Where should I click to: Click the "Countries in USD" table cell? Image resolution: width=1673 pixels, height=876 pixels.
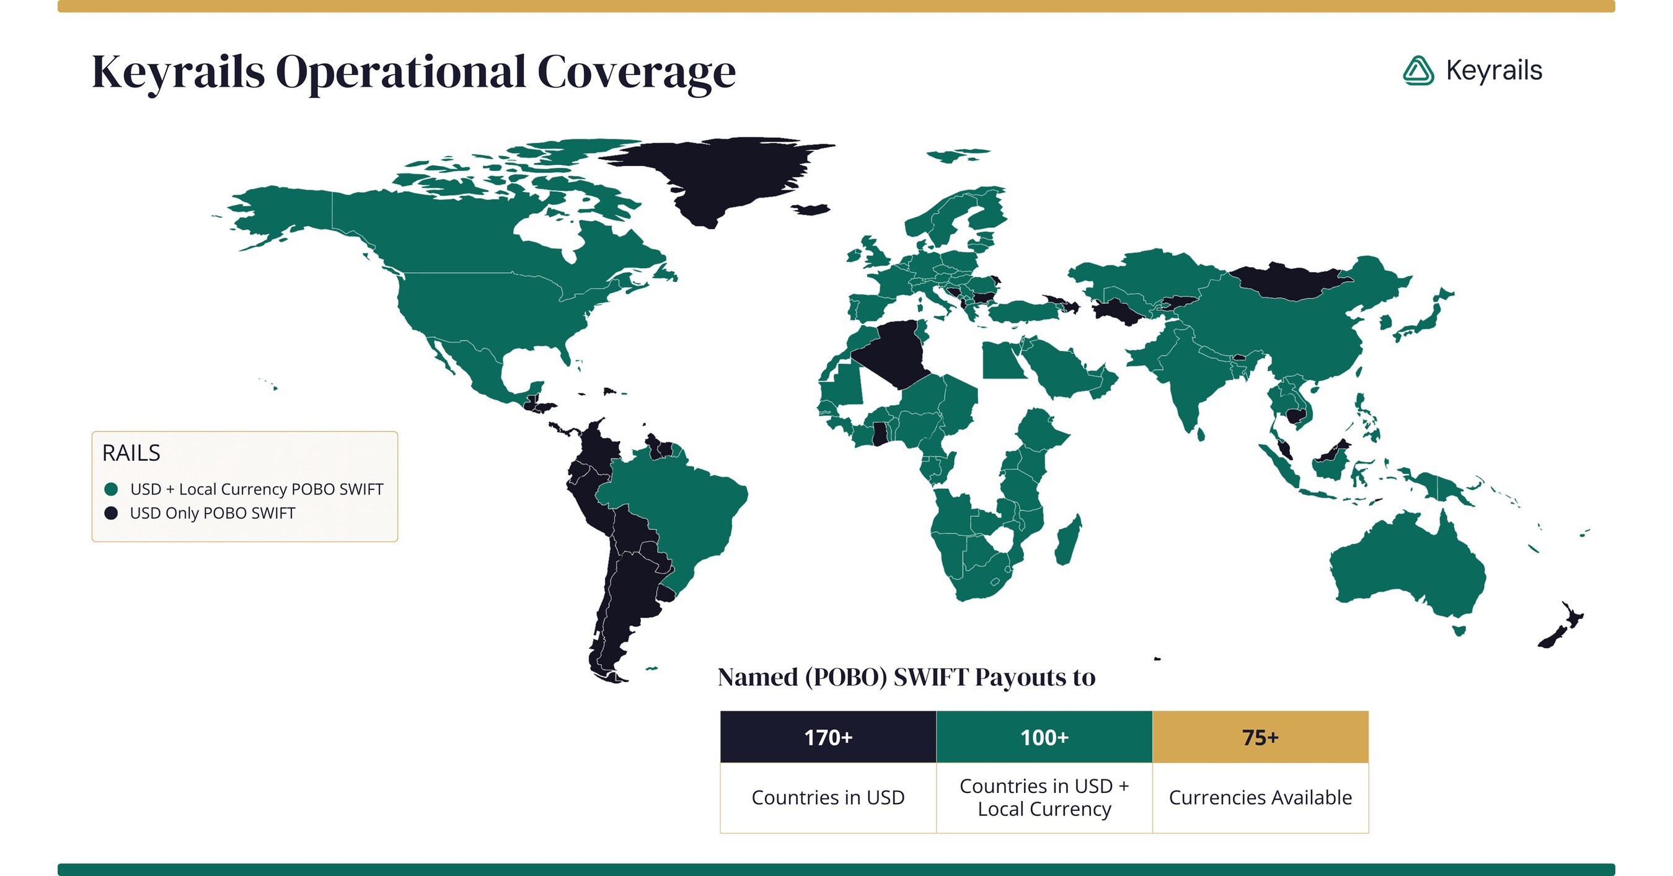point(828,797)
